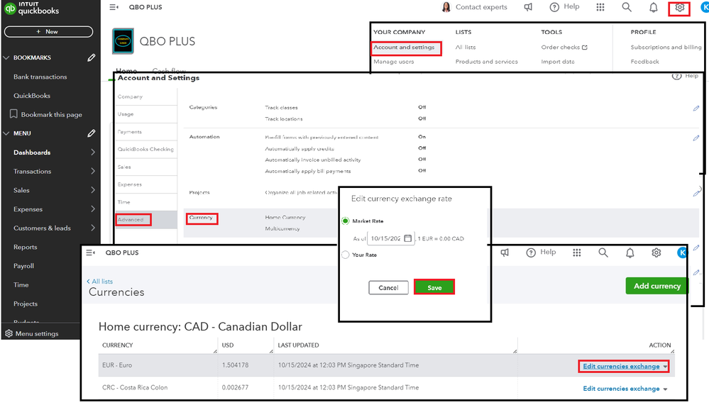Select the Market Rate radio button
The width and height of the screenshot is (709, 405).
click(x=346, y=221)
